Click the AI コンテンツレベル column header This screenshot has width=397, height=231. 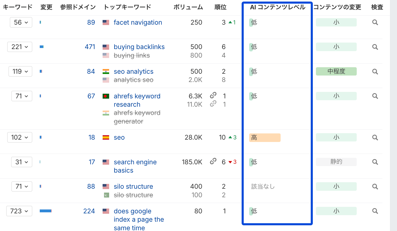point(277,7)
